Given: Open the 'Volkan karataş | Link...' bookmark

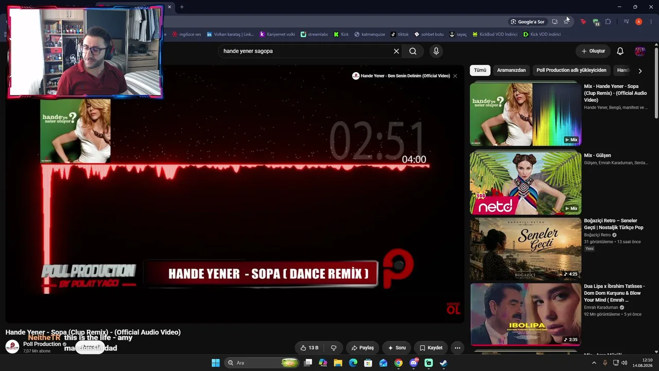Looking at the screenshot, I should [230, 35].
